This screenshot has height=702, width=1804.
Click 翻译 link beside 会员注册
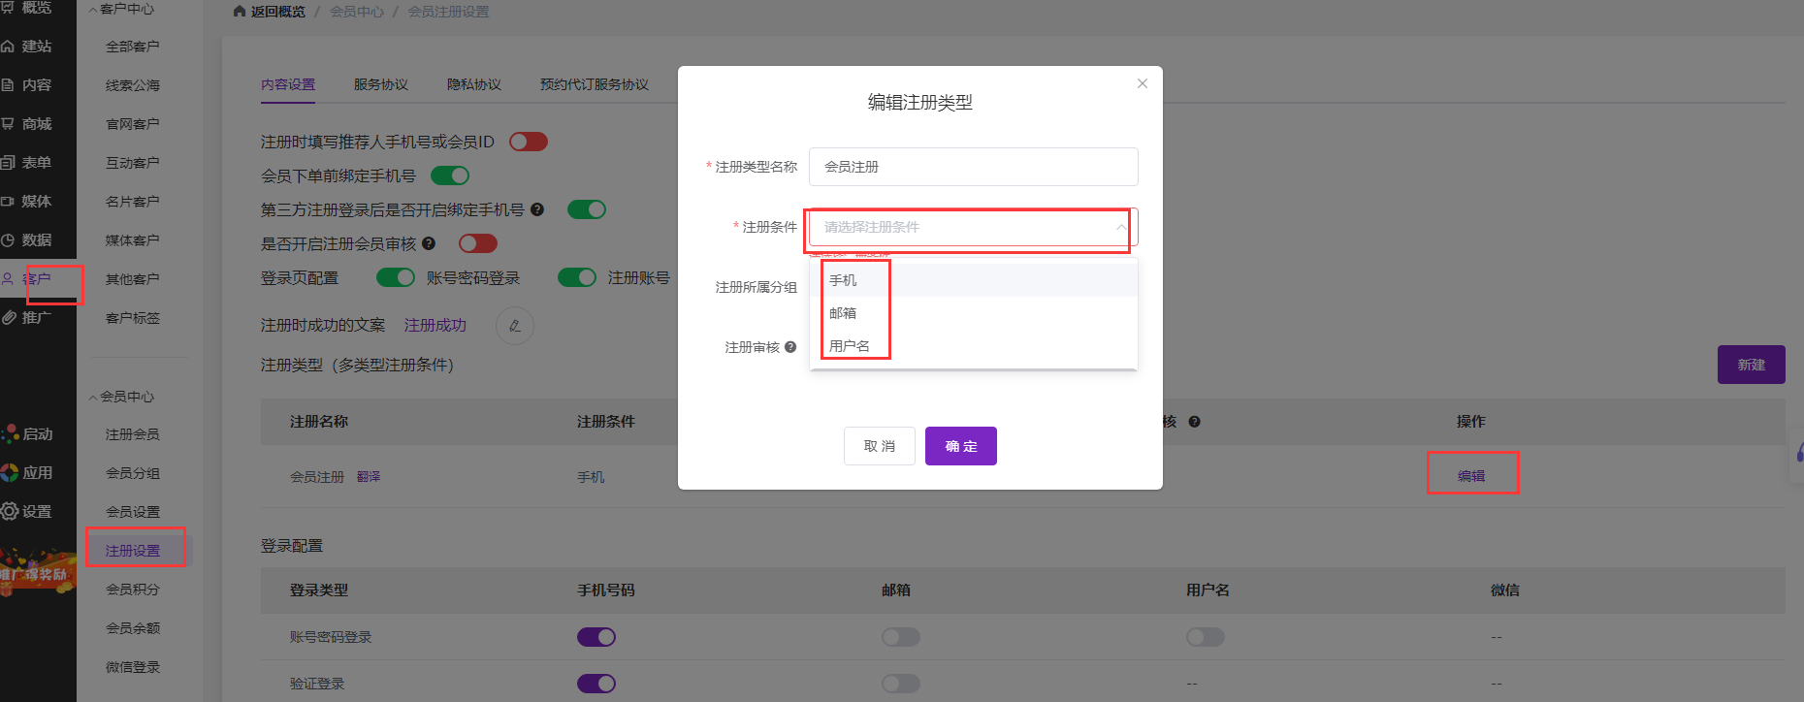pyautogui.click(x=369, y=477)
